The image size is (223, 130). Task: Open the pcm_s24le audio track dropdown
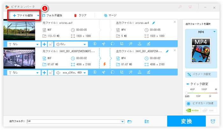(x=85, y=73)
